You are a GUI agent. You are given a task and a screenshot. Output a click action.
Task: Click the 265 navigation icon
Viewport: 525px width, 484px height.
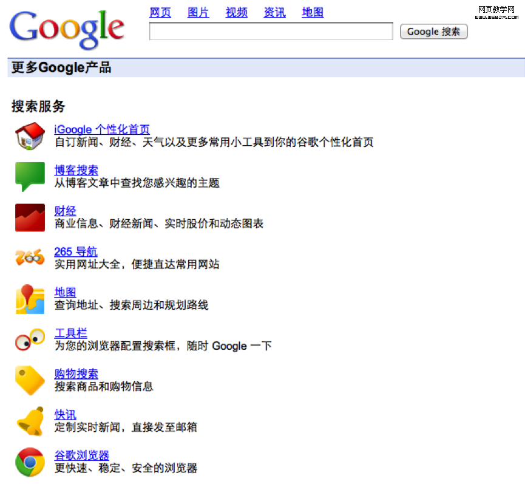pos(30,257)
